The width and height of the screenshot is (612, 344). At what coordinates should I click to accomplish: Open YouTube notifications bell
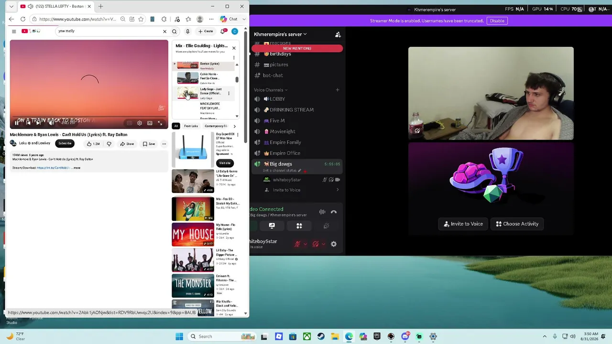tap(223, 32)
